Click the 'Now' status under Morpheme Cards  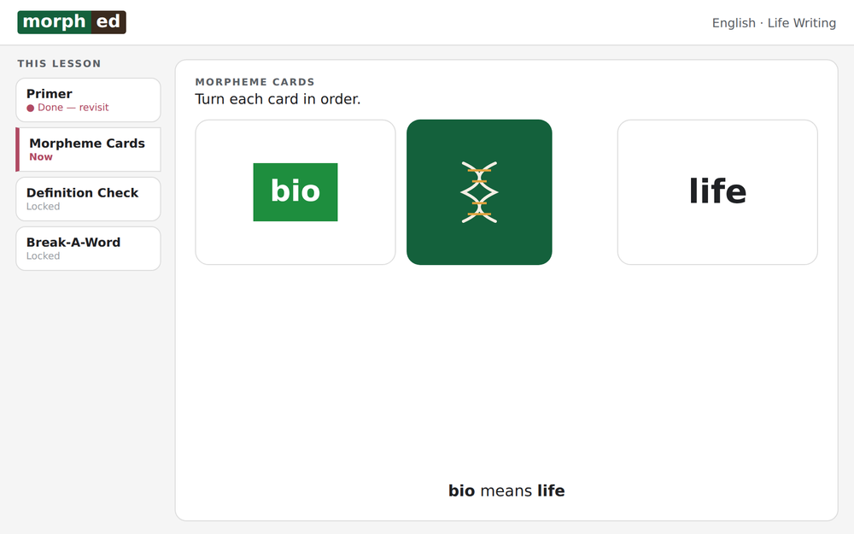41,157
